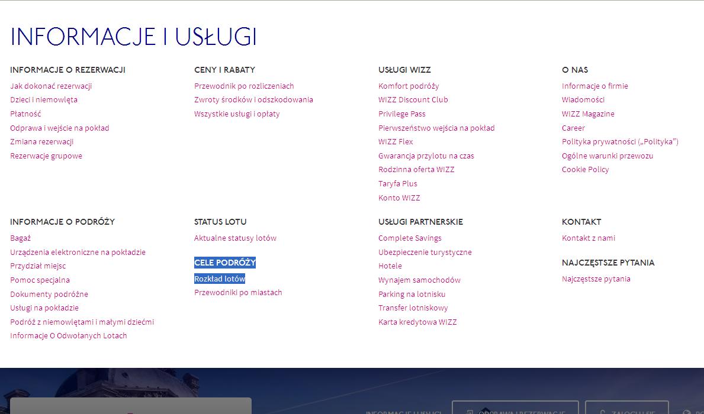
Task: Select the Przydział miejsc link
Action: pyautogui.click(x=38, y=266)
